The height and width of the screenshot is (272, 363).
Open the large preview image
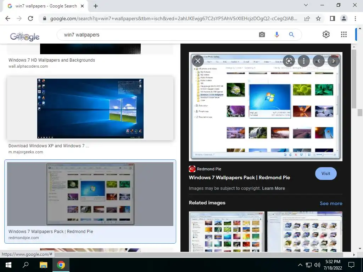click(x=266, y=106)
